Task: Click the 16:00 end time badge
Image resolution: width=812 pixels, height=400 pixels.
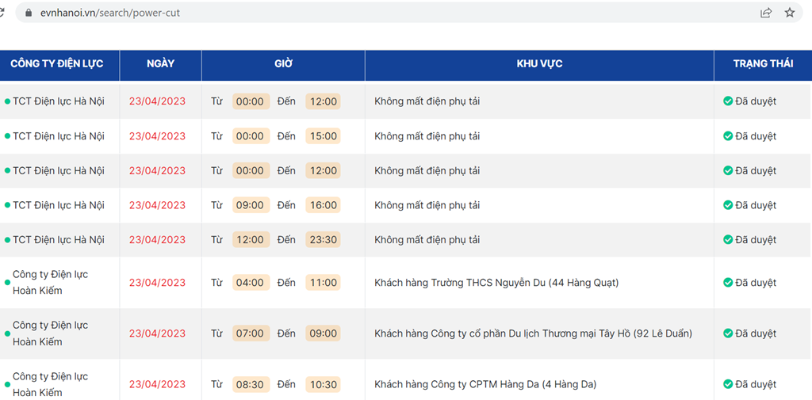Action: click(324, 205)
